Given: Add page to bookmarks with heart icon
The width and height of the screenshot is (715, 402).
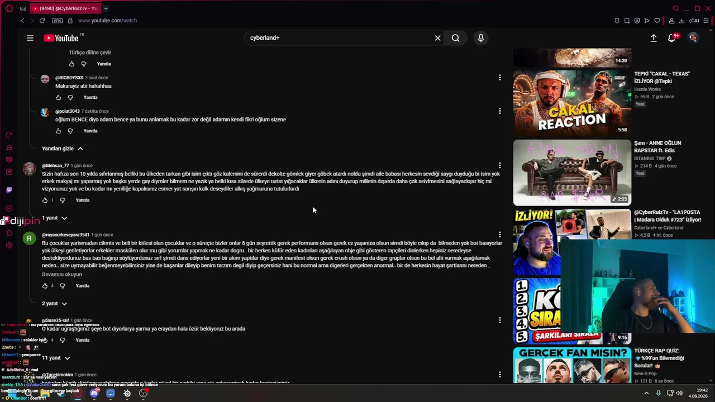Looking at the screenshot, I should coord(657,21).
